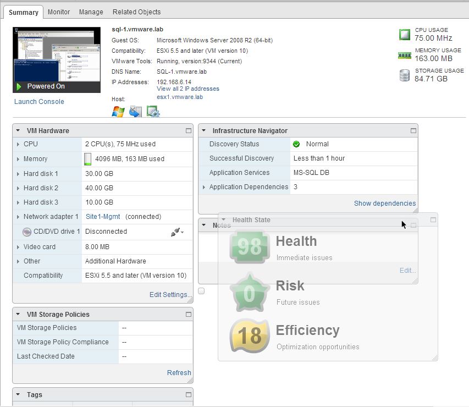Click Show dependencies link
469x407 pixels.
click(x=385, y=204)
